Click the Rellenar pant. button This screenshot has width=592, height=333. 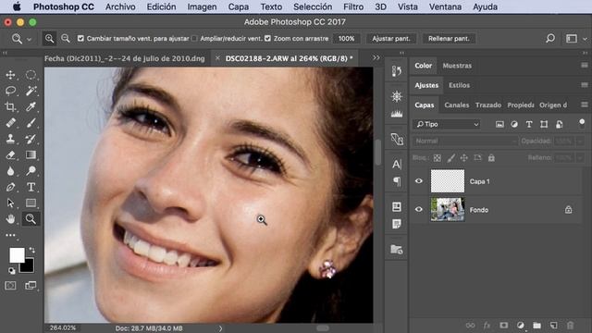[x=449, y=39]
